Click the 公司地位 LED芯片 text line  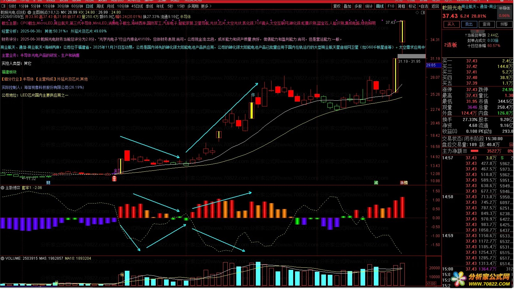(35, 95)
